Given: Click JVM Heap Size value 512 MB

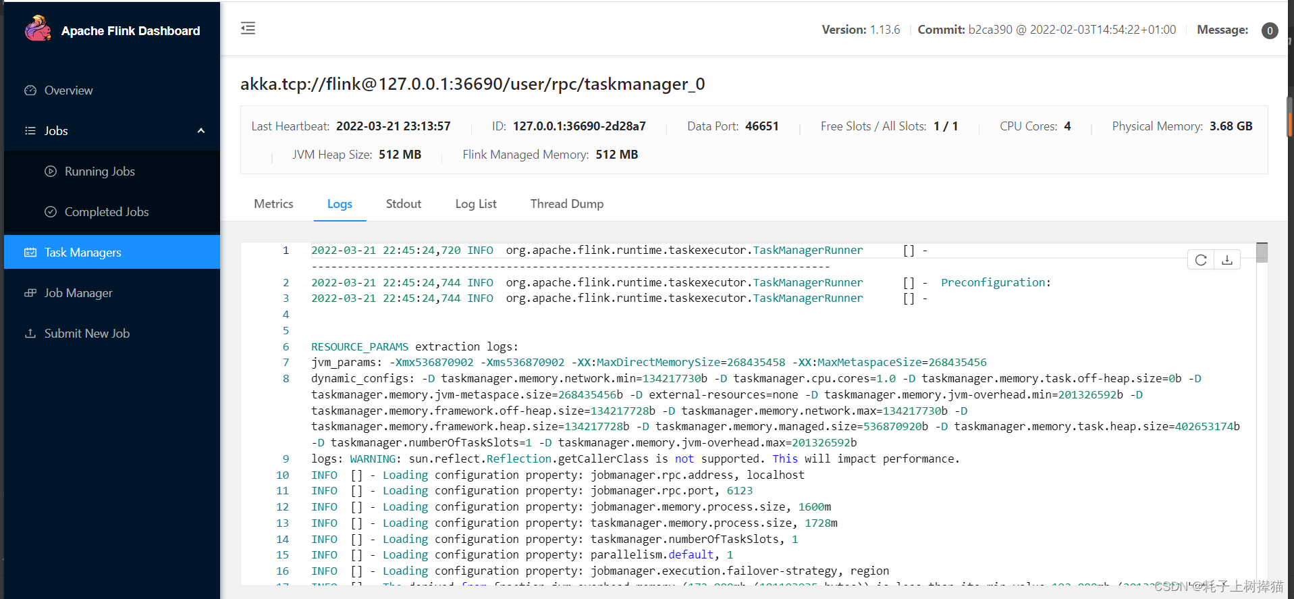Looking at the screenshot, I should (x=400, y=155).
